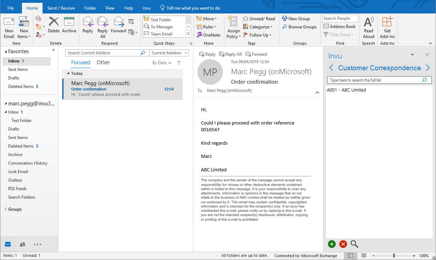This screenshot has height=260, width=436.
Task: Click the Search People field
Action: (340, 18)
